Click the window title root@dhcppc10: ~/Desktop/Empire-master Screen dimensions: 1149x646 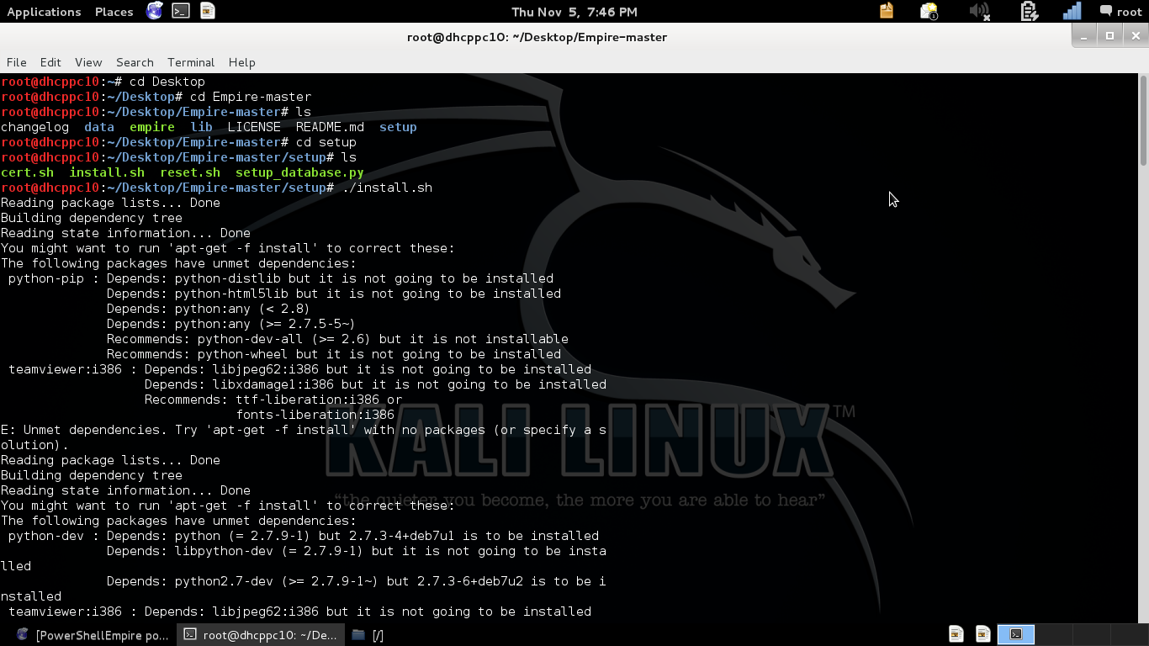click(x=537, y=37)
